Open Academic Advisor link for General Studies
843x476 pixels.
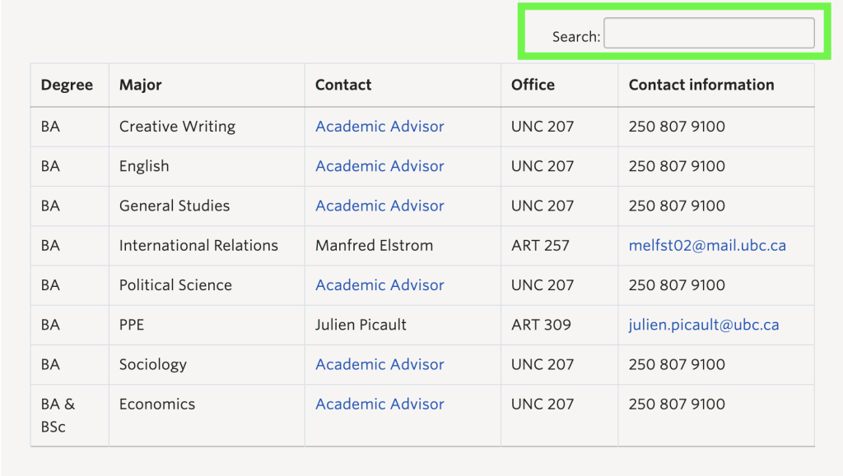tap(380, 206)
